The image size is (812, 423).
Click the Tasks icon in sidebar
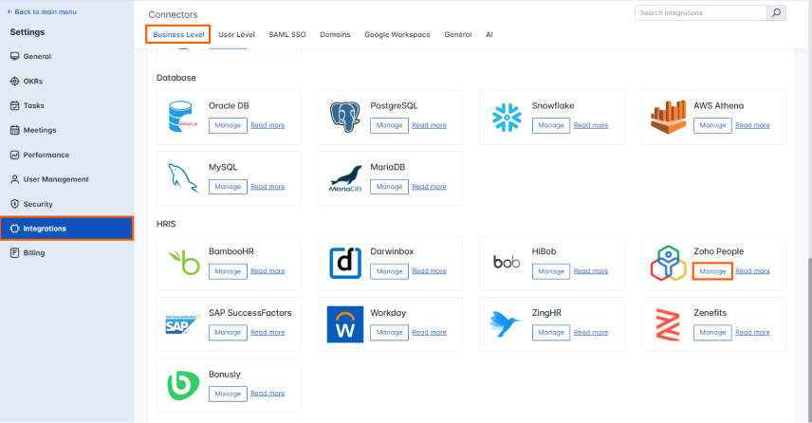[14, 105]
